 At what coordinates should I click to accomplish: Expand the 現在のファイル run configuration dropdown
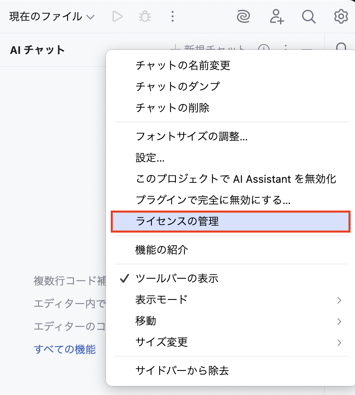(52, 17)
